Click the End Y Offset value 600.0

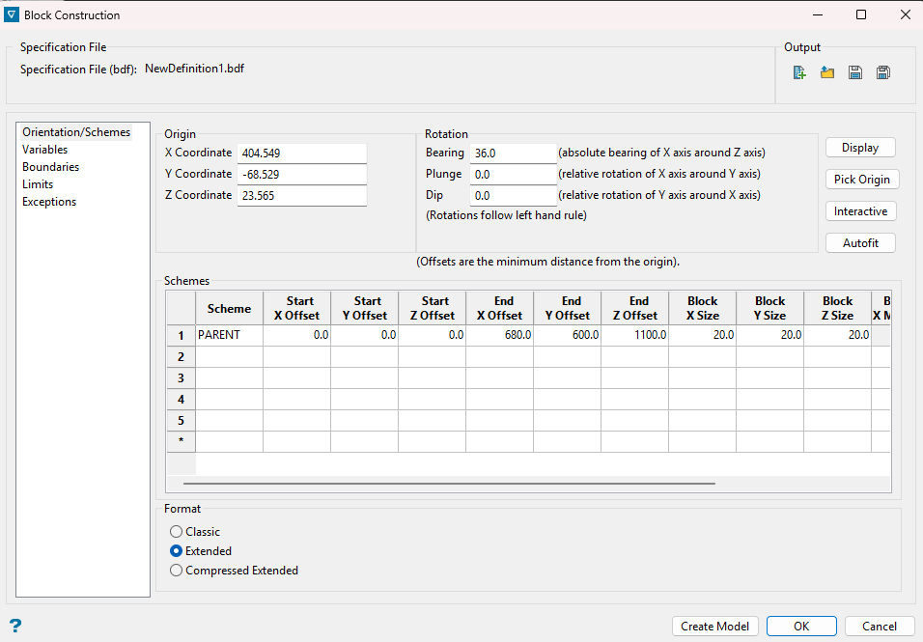tap(568, 335)
